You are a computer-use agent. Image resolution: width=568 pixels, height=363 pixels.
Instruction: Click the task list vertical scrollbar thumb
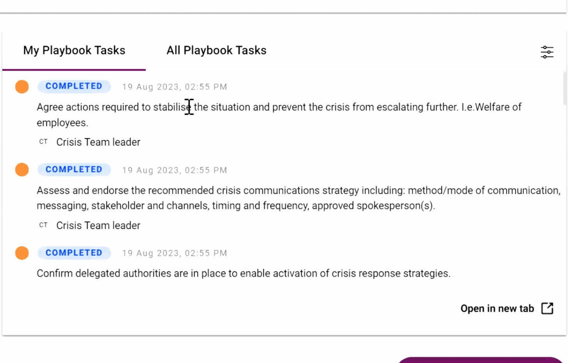pyautogui.click(x=565, y=89)
